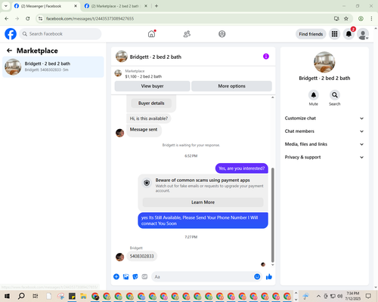
Task: Go to the Home feed icon
Action: (x=151, y=34)
